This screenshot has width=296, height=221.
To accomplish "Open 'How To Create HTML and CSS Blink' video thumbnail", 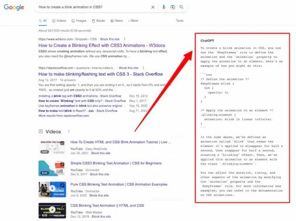I will [x=52, y=147].
